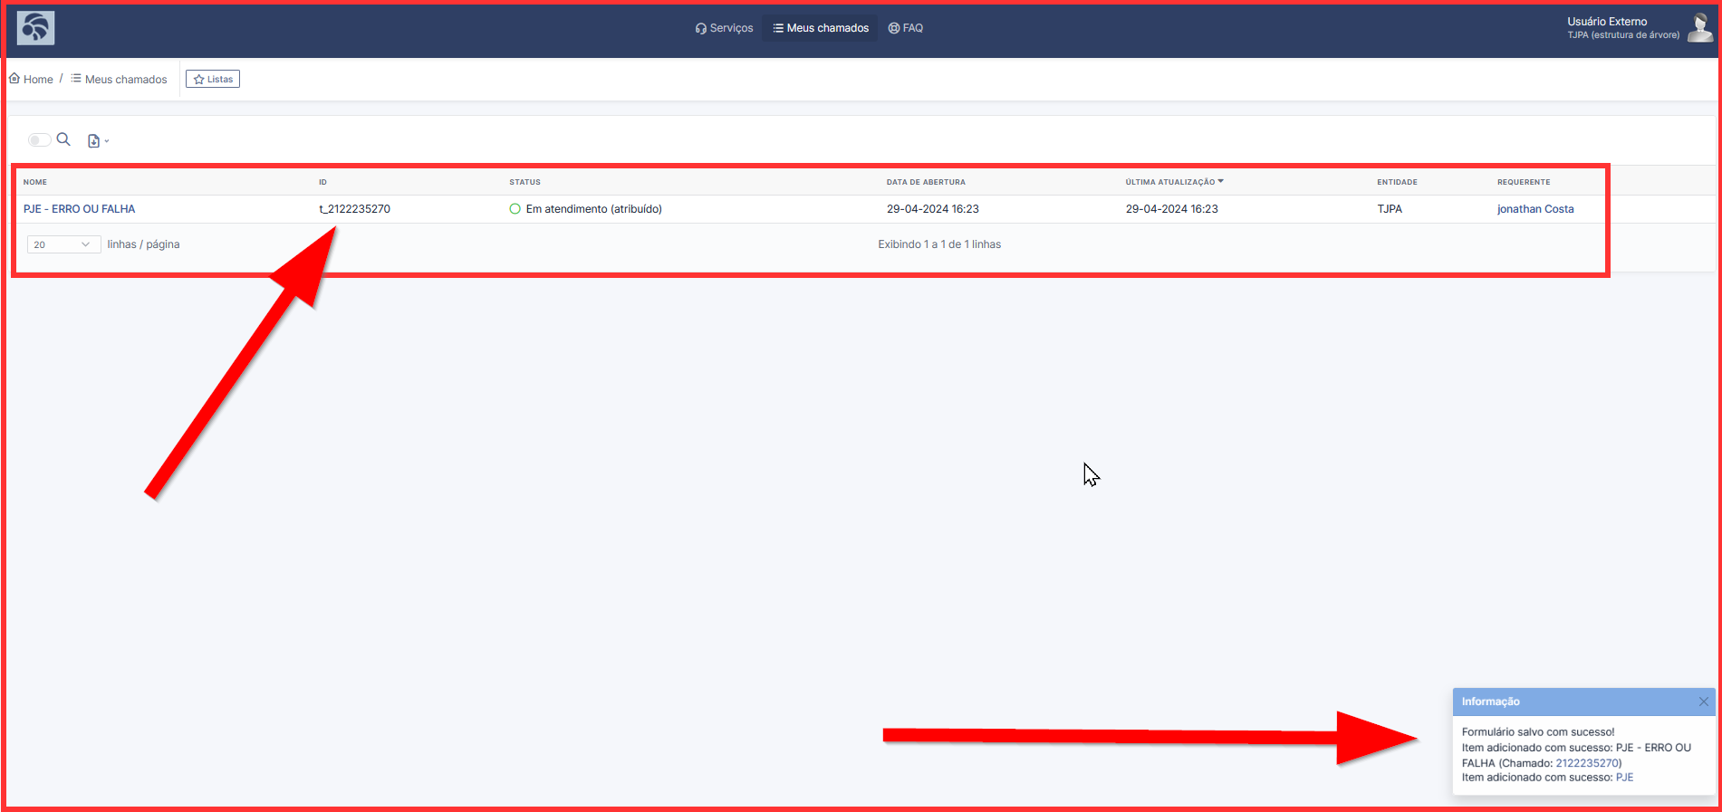Click the GLPI logo icon
Image resolution: width=1722 pixels, height=812 pixels.
pyautogui.click(x=36, y=28)
